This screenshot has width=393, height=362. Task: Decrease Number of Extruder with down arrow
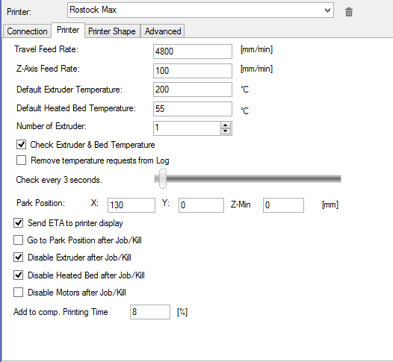click(x=226, y=131)
